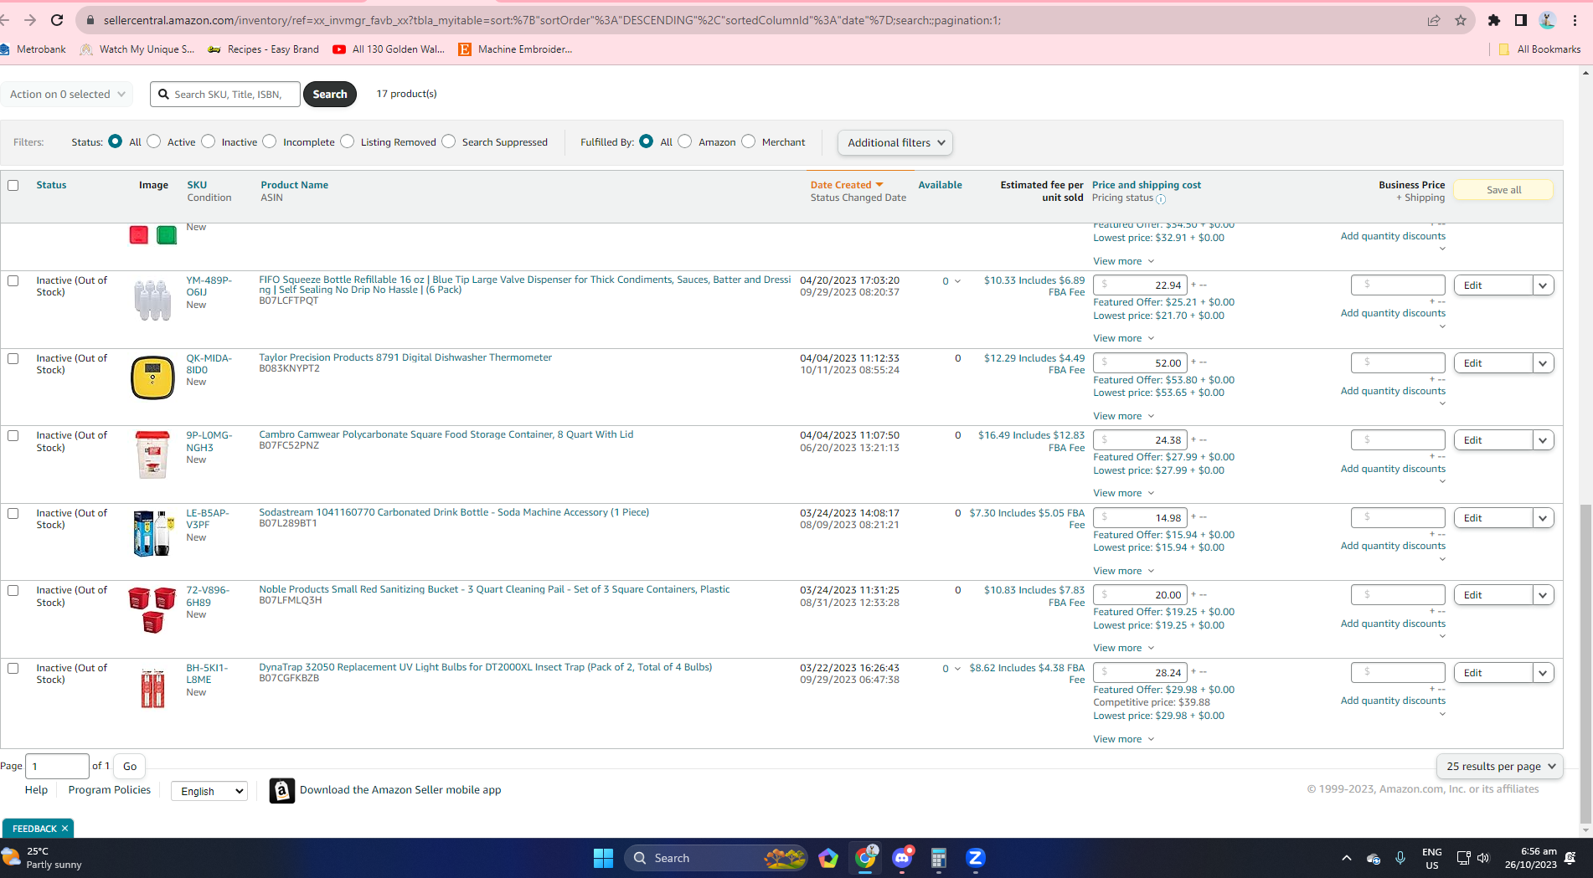
Task: Check the select-all checkbox in table header
Action: click(13, 185)
